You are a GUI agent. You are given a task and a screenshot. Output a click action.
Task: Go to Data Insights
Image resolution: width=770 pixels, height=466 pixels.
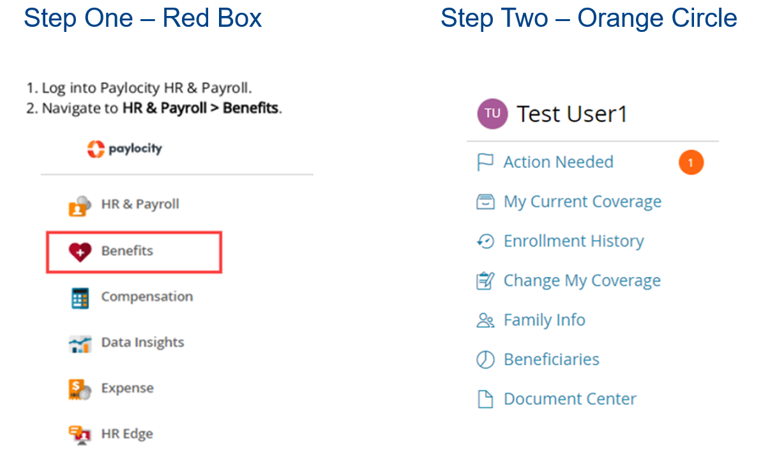point(142,343)
